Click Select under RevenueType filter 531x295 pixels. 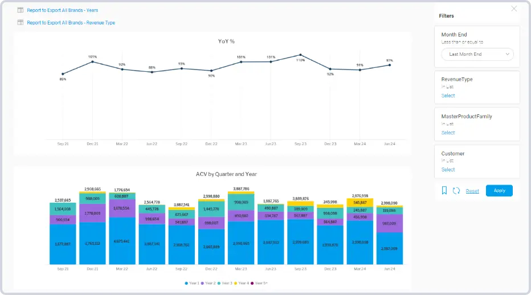click(448, 96)
